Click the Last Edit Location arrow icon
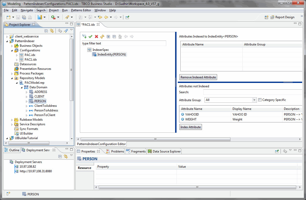 pos(100,17)
